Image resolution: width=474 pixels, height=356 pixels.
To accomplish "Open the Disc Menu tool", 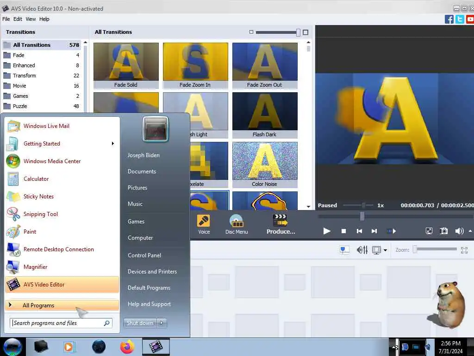I will point(237,224).
